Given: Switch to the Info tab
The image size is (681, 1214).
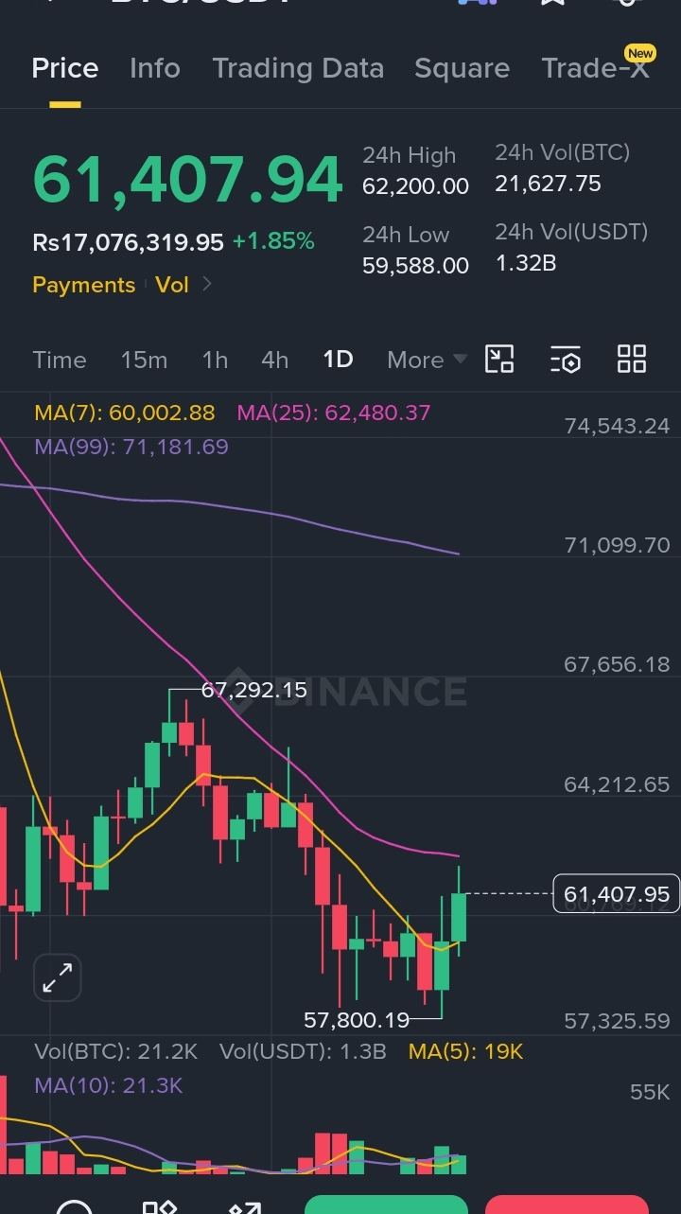Looking at the screenshot, I should click(154, 68).
